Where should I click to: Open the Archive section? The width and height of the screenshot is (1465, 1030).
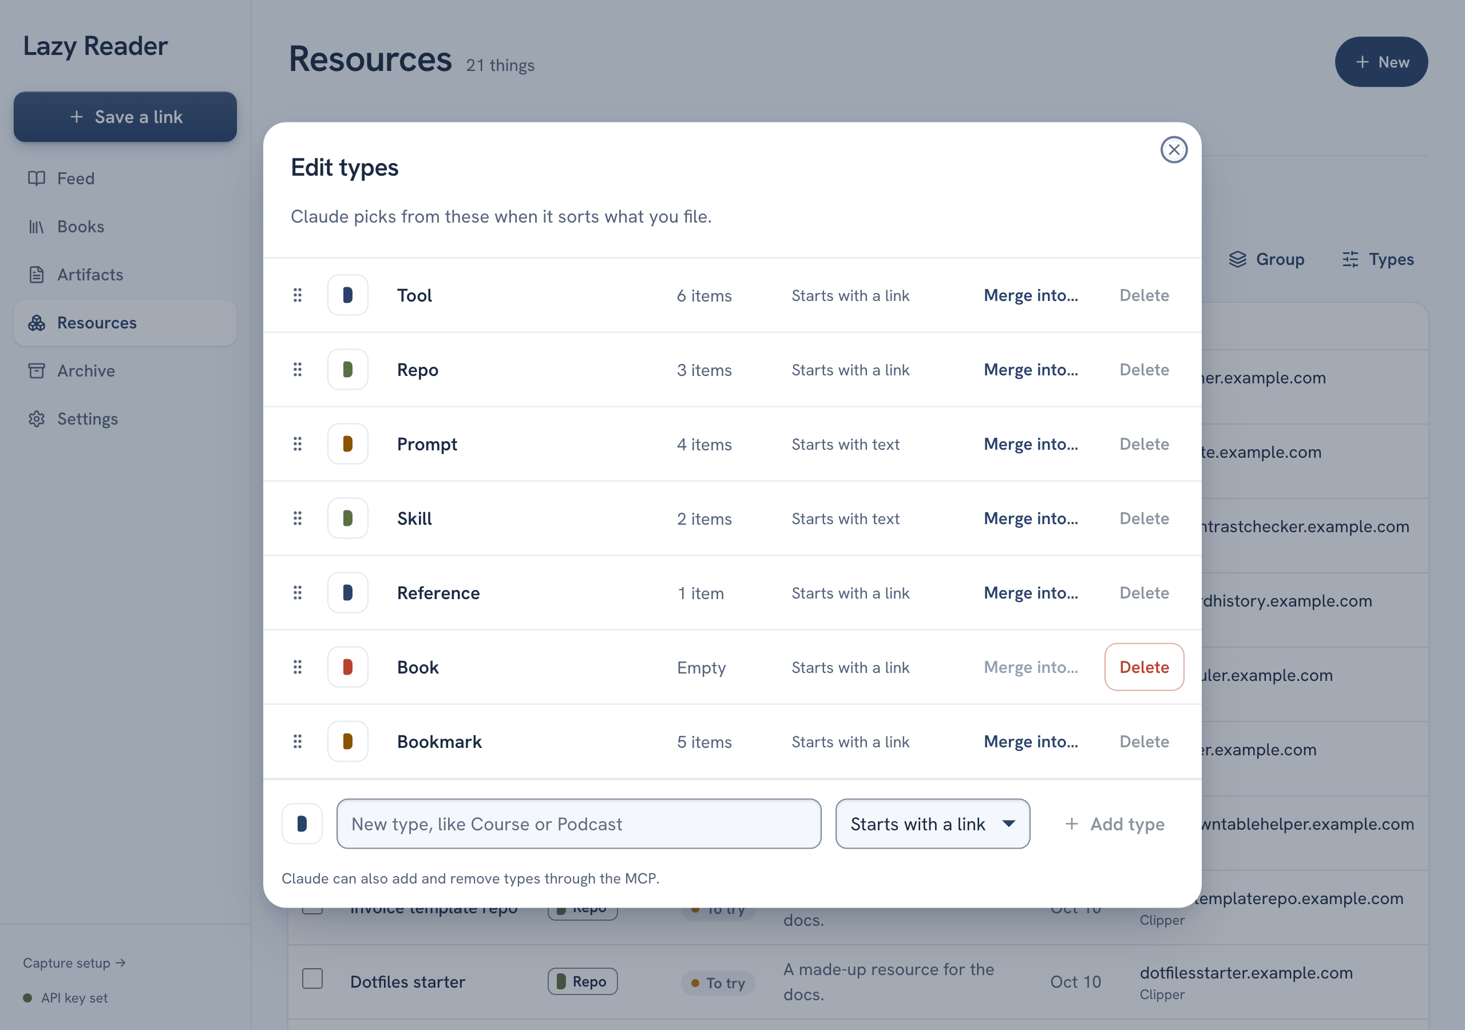[125, 371]
